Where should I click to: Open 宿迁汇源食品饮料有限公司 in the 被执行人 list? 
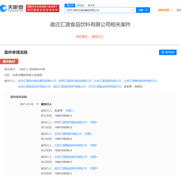point(69,86)
